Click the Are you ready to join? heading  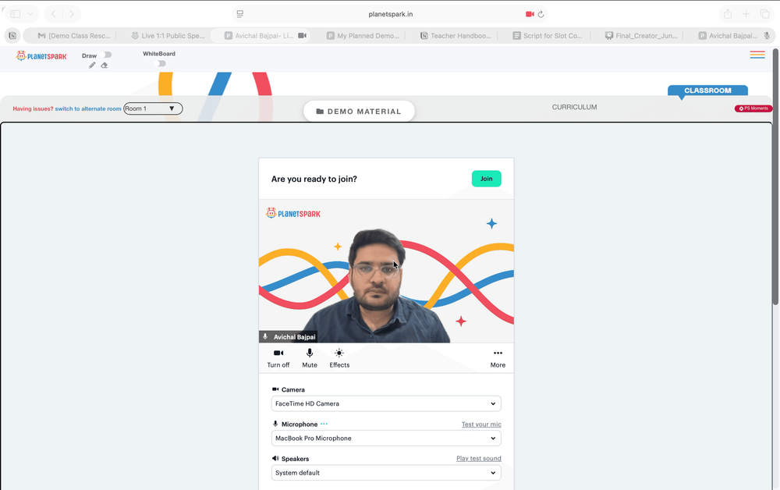click(x=314, y=179)
